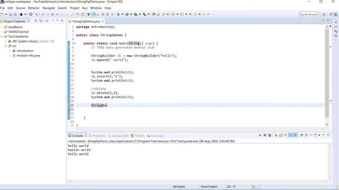Viewport: 339px width, 190px height.
Task: Click the editor vertical scrollbar
Action: pyautogui.click(x=327, y=73)
